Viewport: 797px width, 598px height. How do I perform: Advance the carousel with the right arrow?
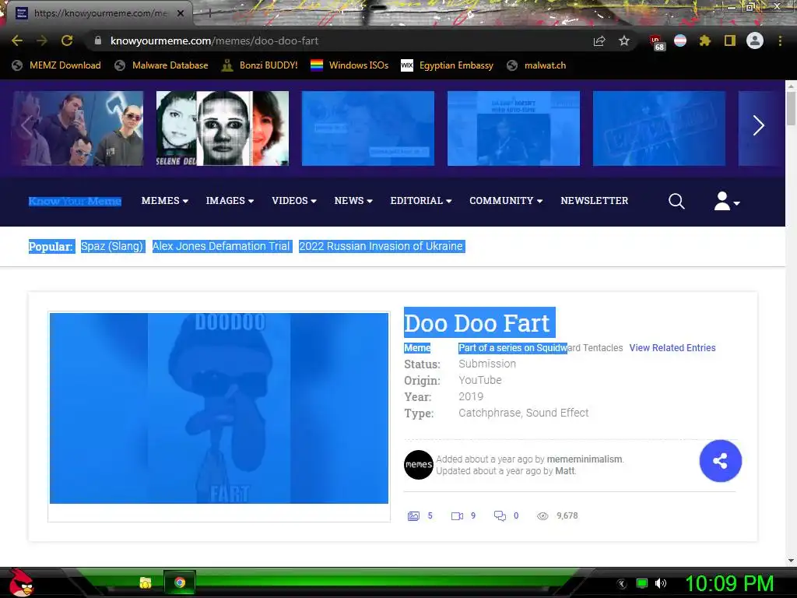pyautogui.click(x=758, y=125)
